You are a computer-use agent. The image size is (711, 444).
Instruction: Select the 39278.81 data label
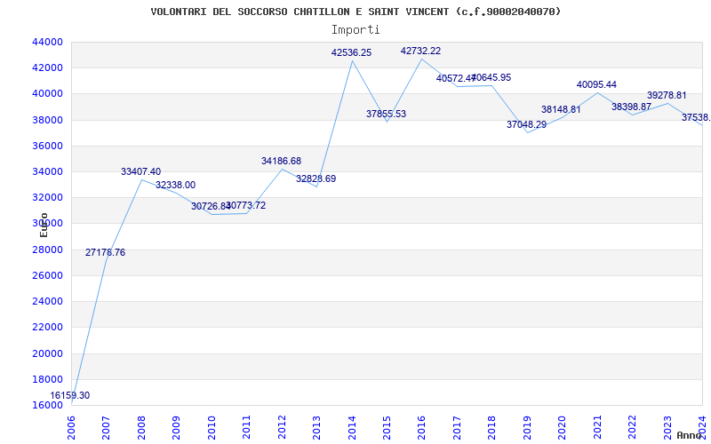[667, 95]
